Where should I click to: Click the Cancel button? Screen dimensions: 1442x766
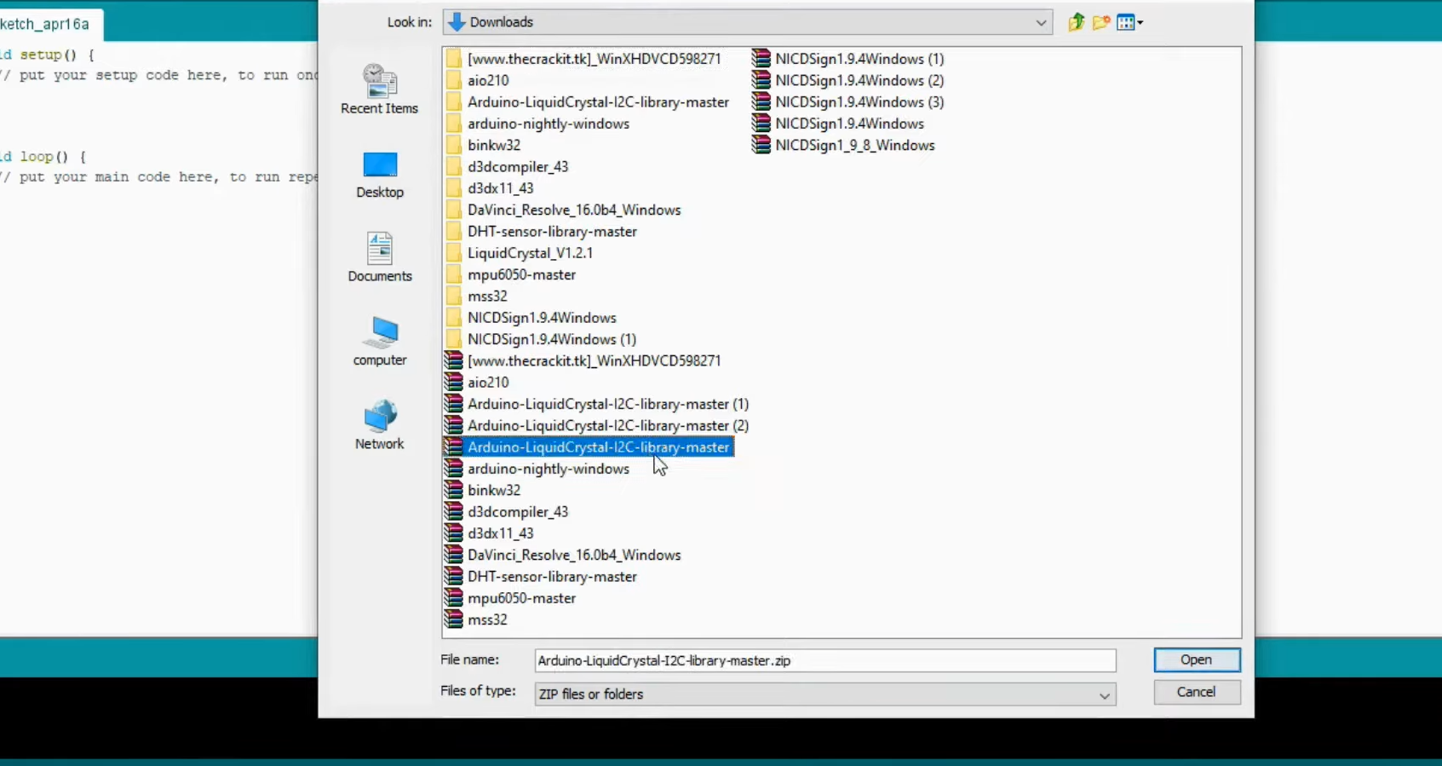point(1196,693)
